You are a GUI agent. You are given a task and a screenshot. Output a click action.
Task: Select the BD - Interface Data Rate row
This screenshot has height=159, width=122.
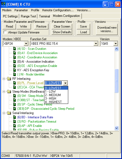tap(35, 117)
